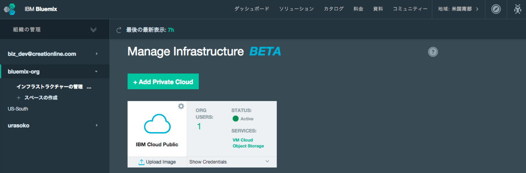526x173 pixels.
Task: Click the BETA label in the heading
Action: (265, 52)
